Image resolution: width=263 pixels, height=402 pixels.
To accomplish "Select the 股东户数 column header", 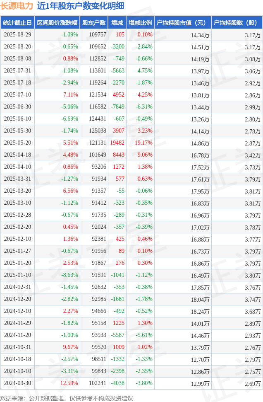I will [94, 23].
